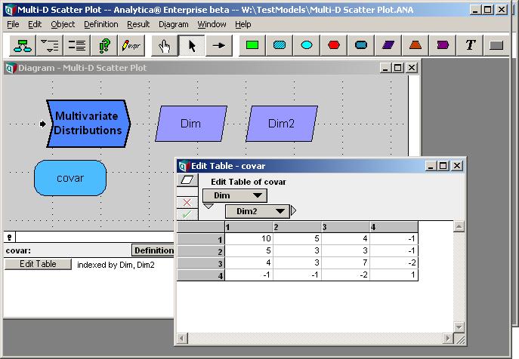Image resolution: width=519 pixels, height=359 pixels.
Task: Select the covar node in diagram
Action: coord(70,178)
